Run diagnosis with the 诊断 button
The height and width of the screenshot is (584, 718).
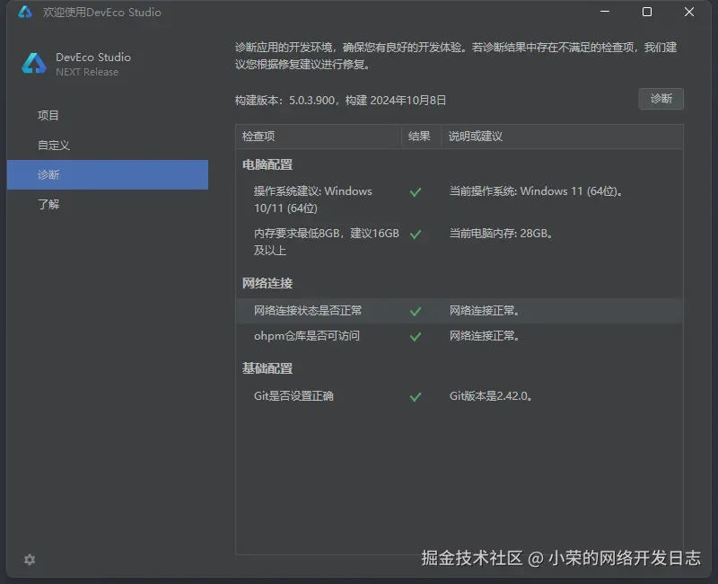pos(661,99)
